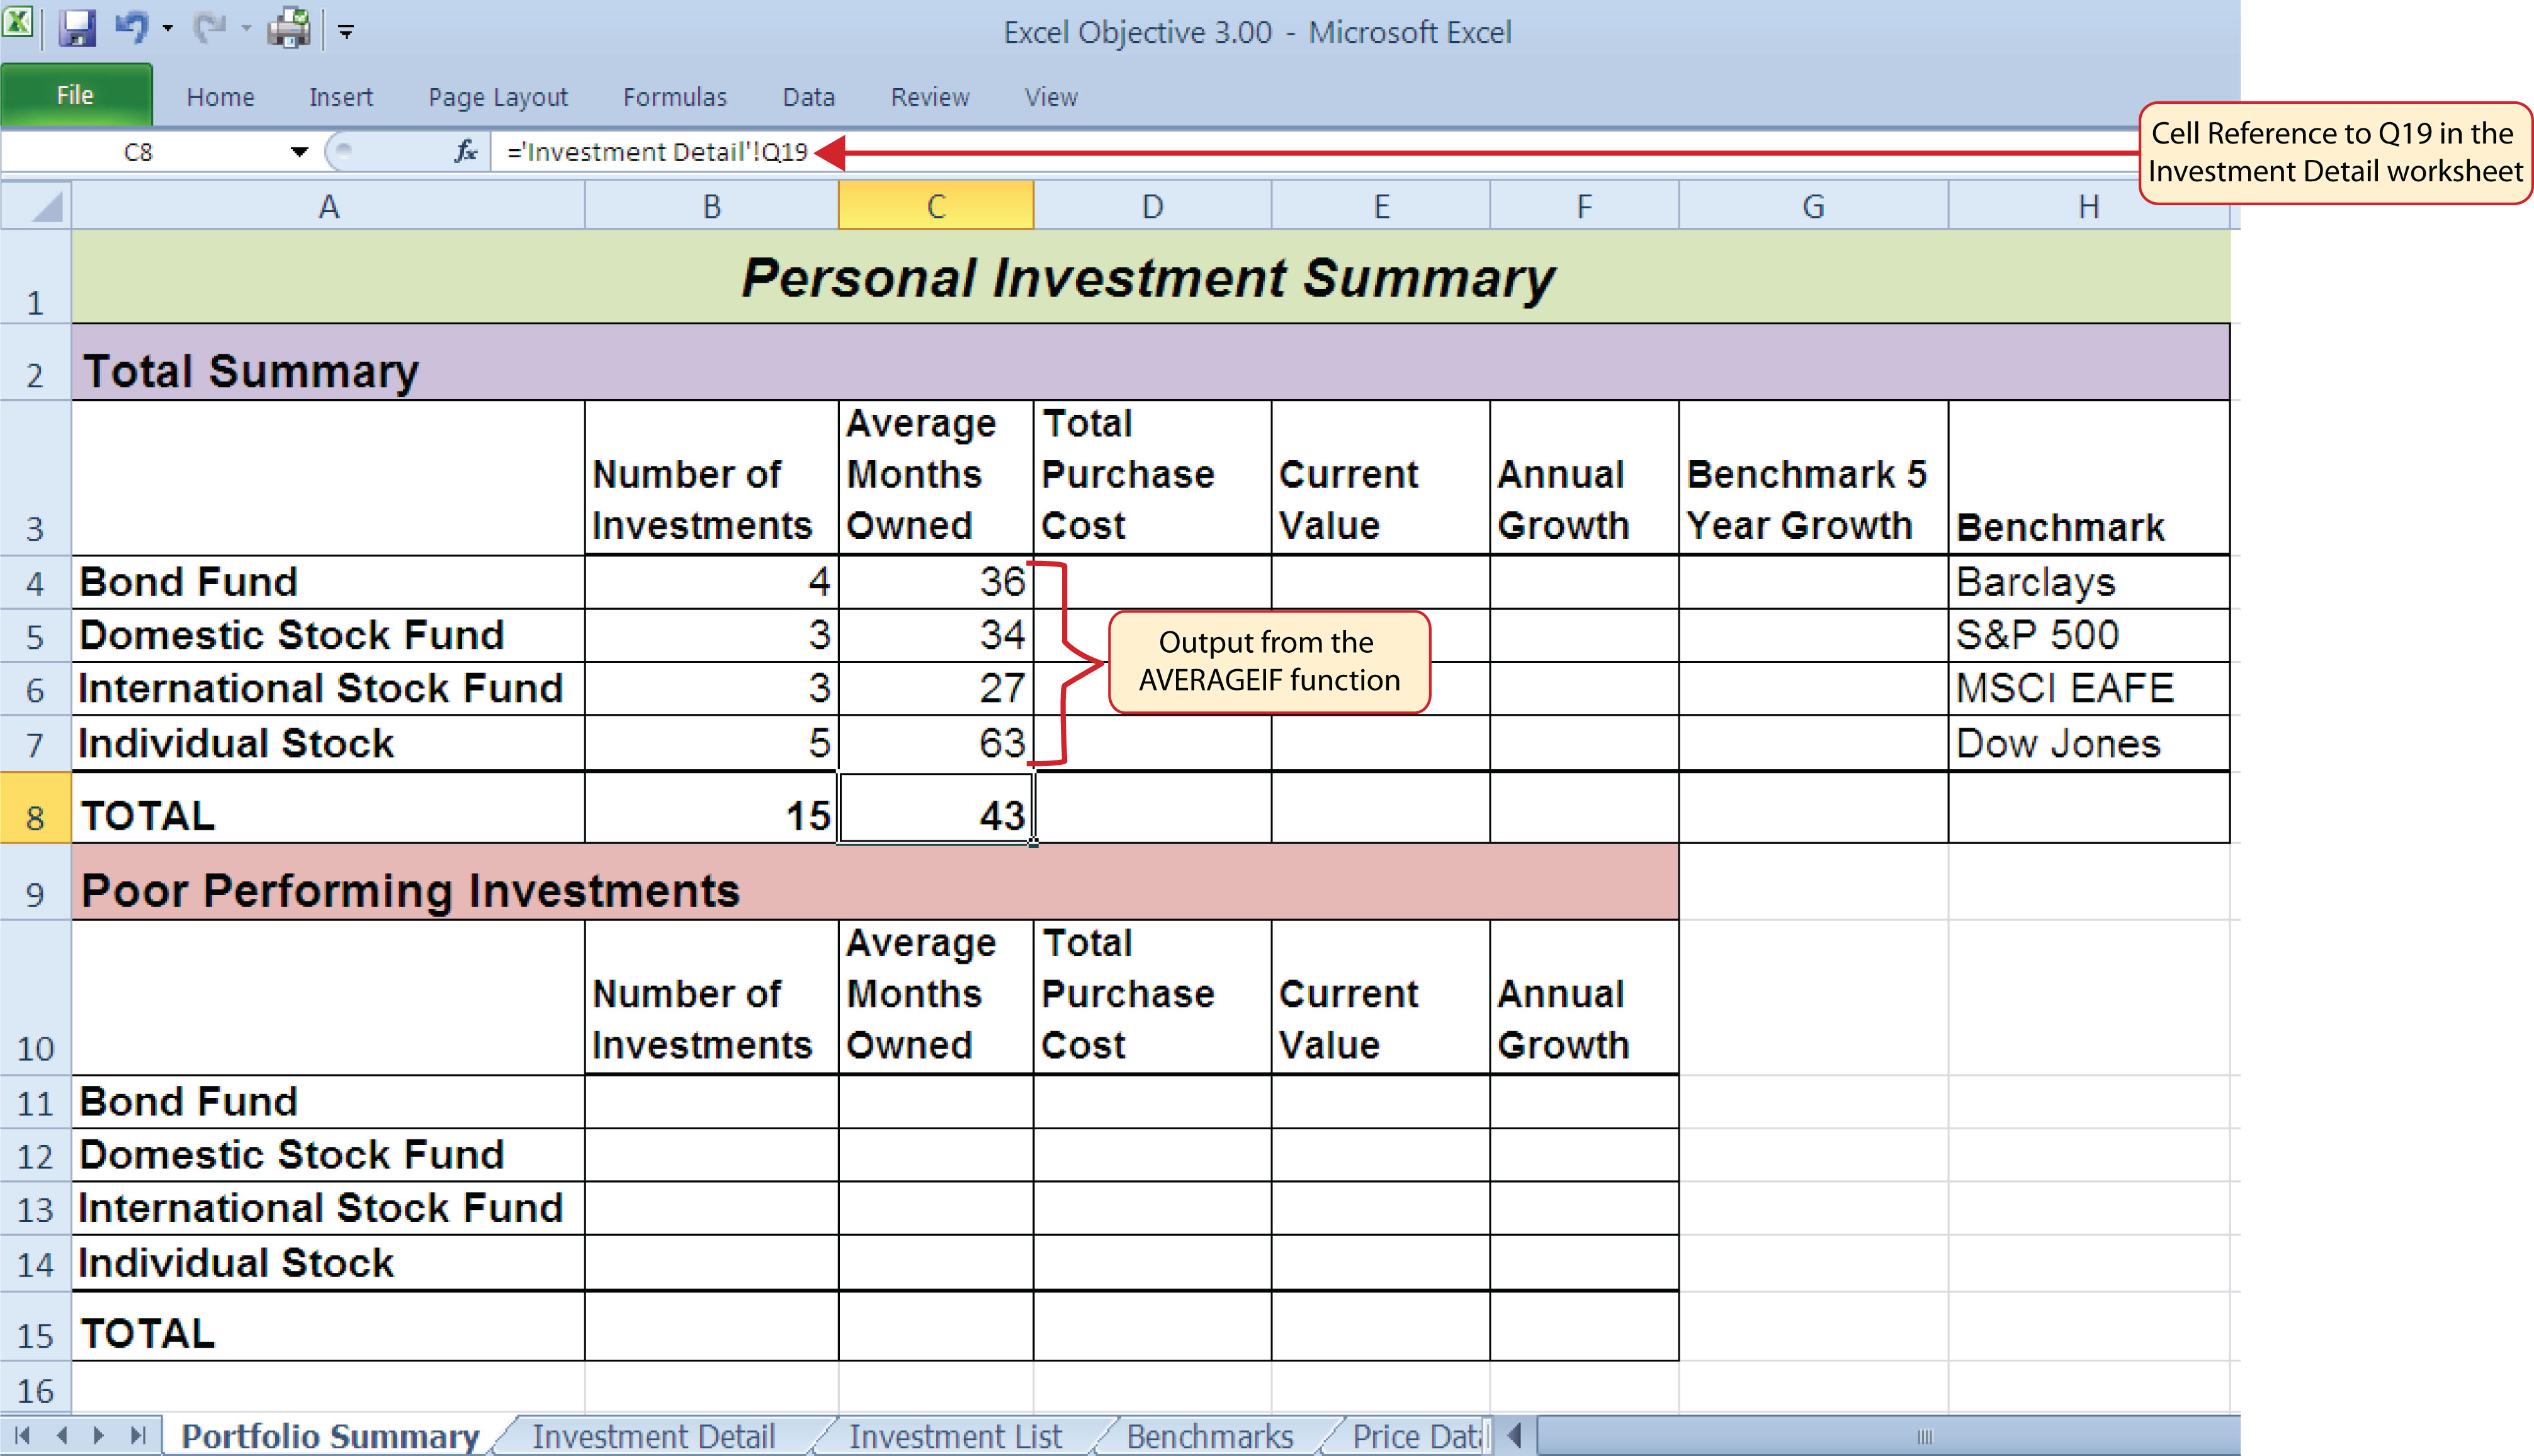Click the Poor Performing Investments heading cell
2534x1456 pixels.
(x=875, y=882)
